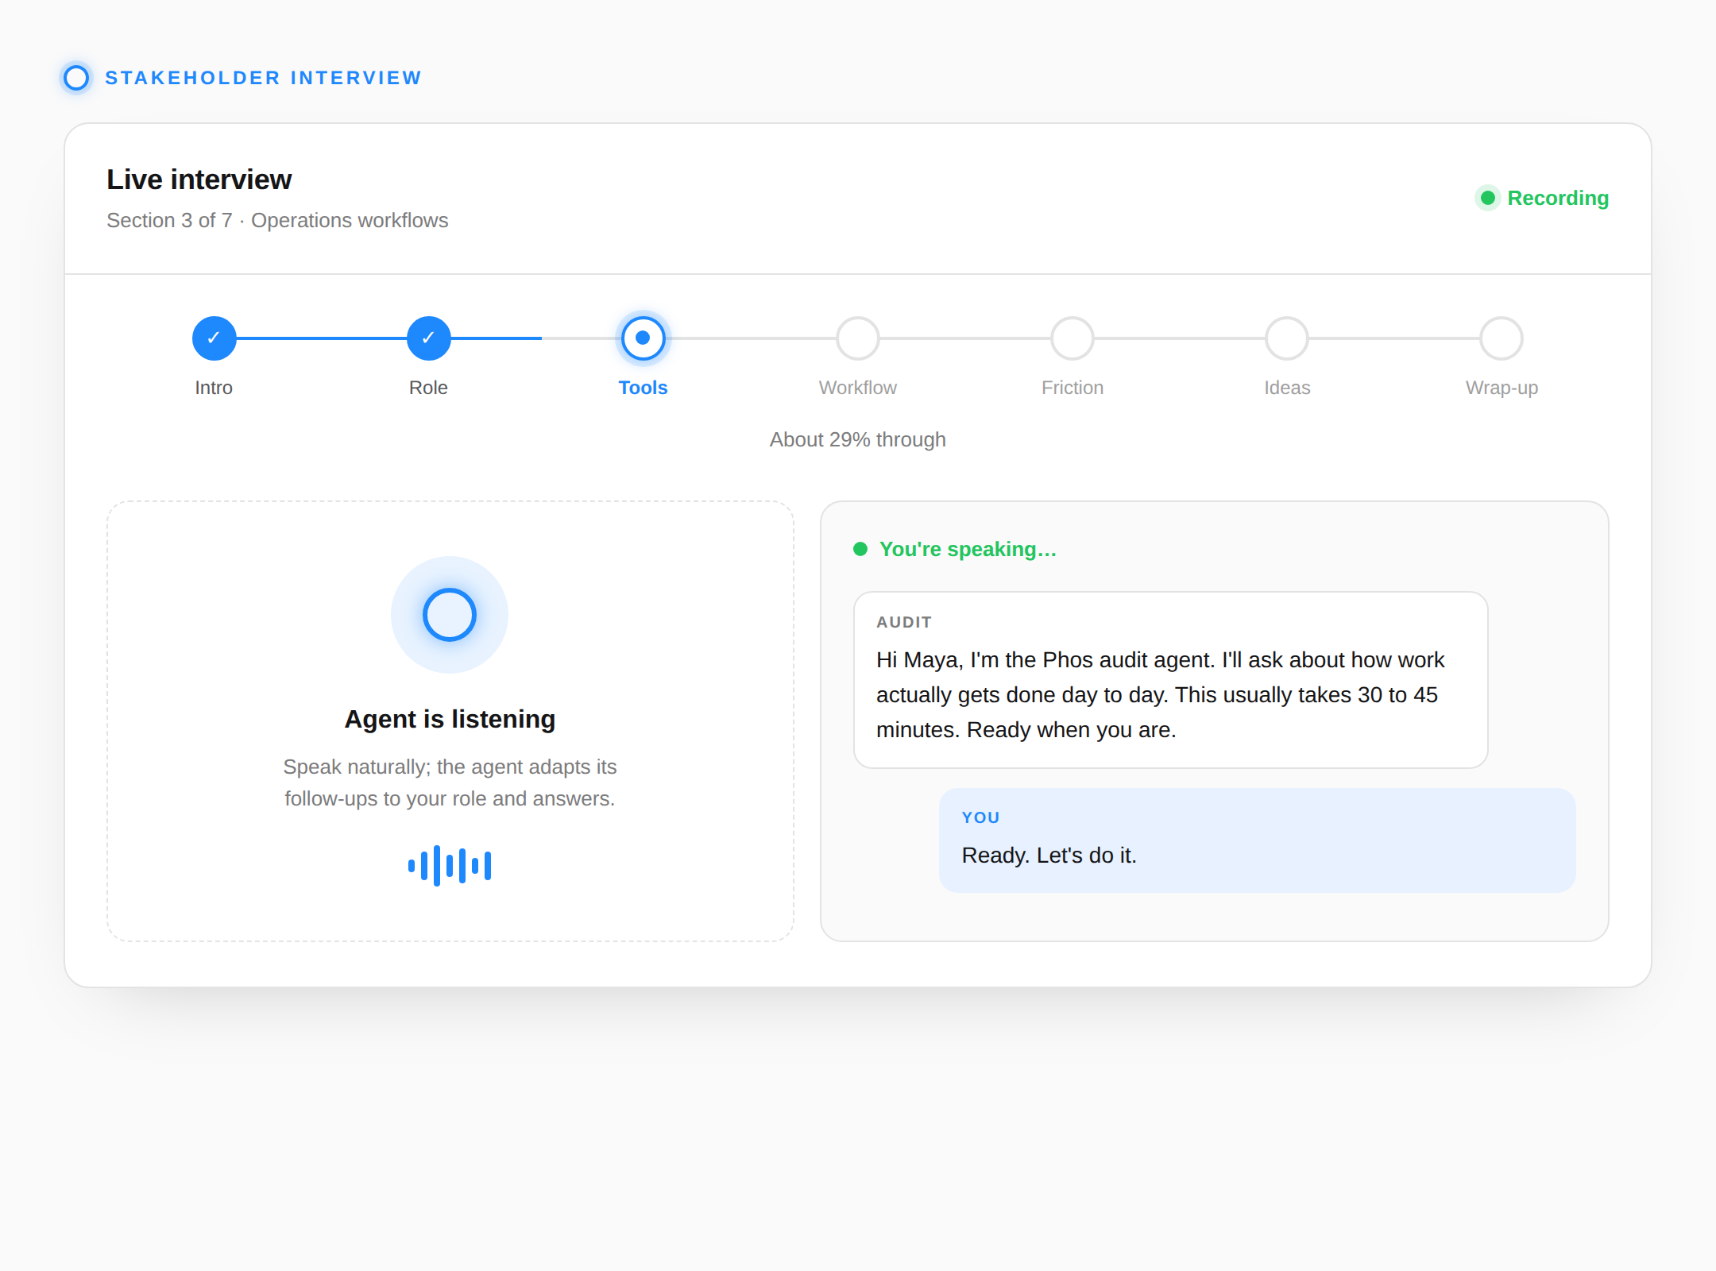
Task: Click the blue progress line between Intro and Role
Action: (x=322, y=338)
